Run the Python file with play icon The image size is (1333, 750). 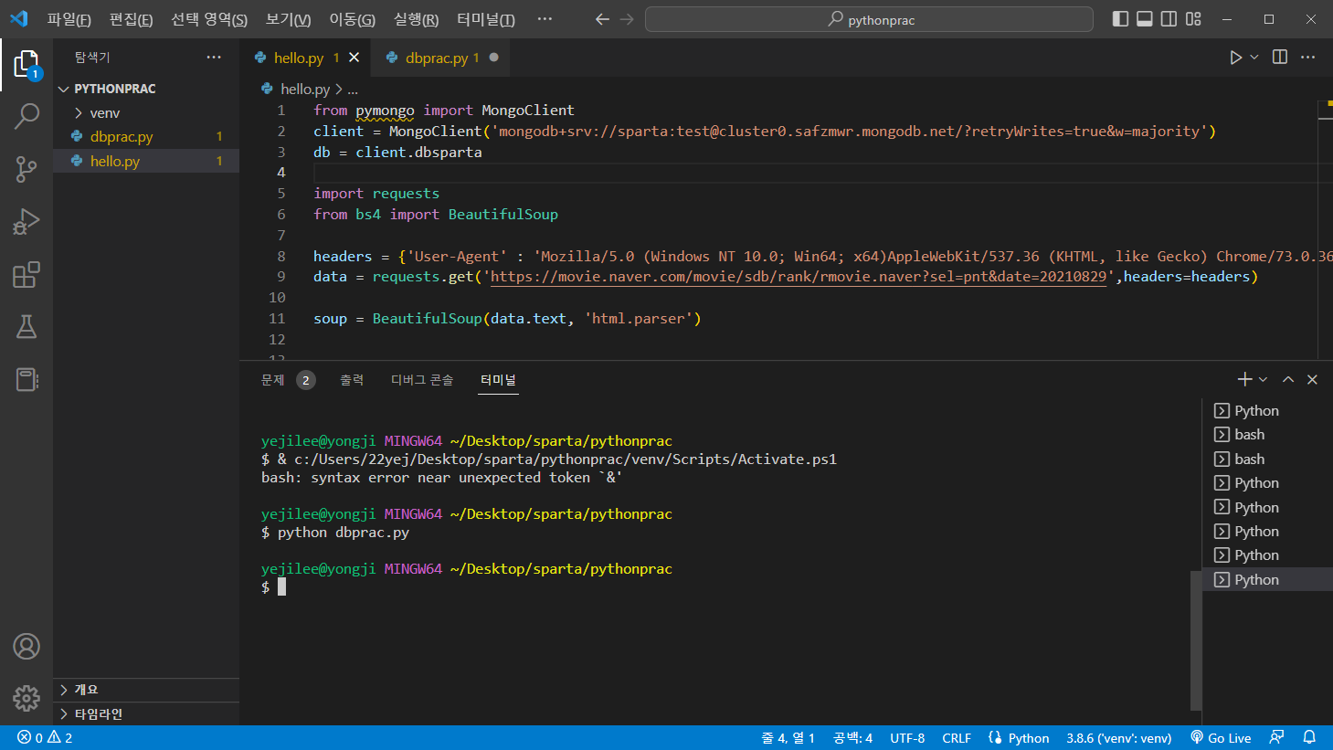(1235, 58)
